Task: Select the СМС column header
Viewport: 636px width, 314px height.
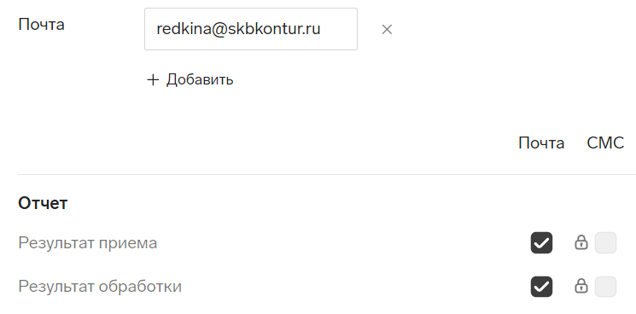Action: 605,143
